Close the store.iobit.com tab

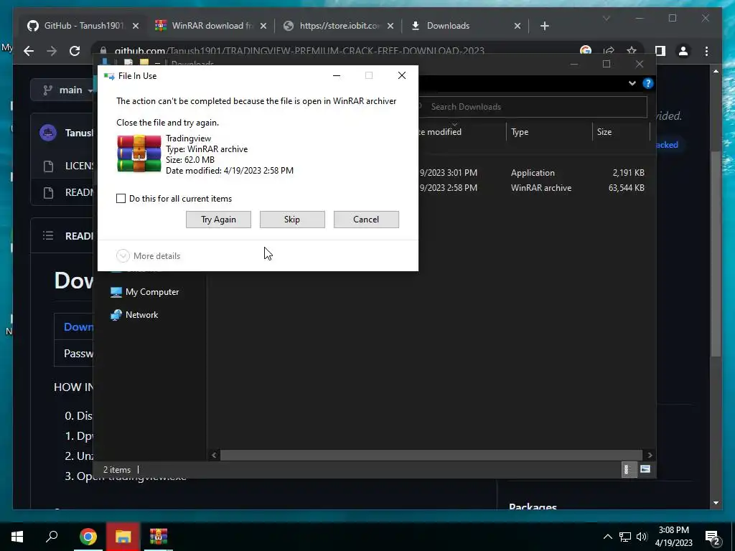click(x=390, y=26)
